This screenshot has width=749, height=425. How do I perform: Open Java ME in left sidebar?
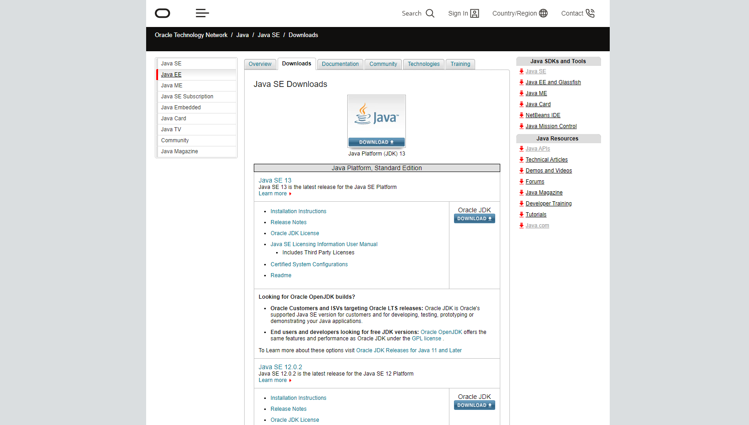pos(197,86)
